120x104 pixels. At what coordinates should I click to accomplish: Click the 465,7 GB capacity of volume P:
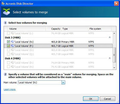click(56, 46)
